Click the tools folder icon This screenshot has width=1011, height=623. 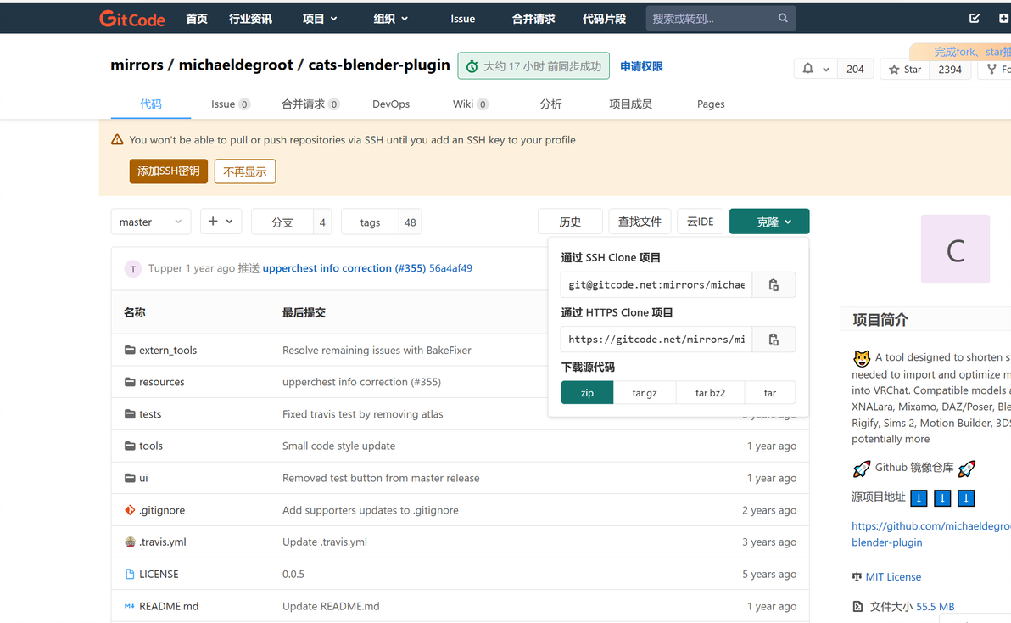[130, 446]
